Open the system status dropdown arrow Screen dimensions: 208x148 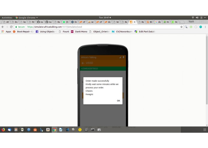click(205, 17)
